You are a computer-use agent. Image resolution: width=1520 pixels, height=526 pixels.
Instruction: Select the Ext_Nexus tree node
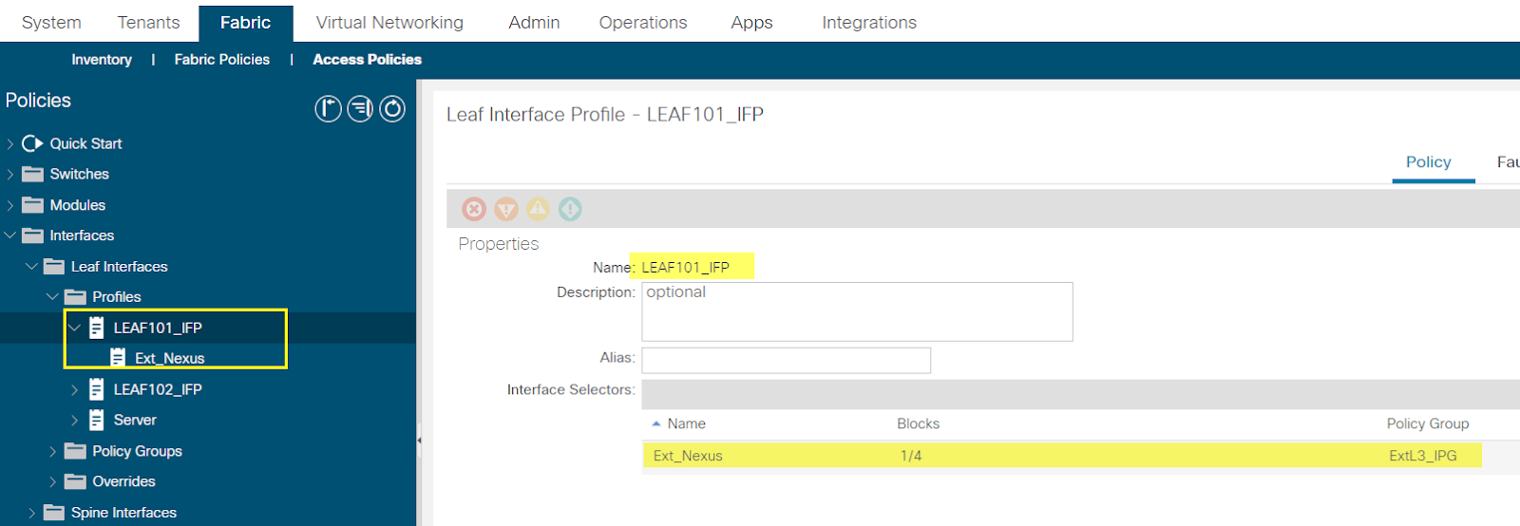170,358
